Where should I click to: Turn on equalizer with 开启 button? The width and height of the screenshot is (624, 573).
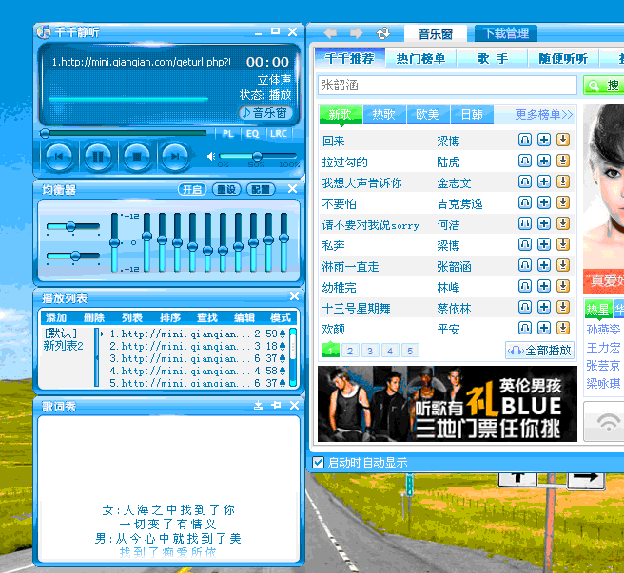[192, 189]
